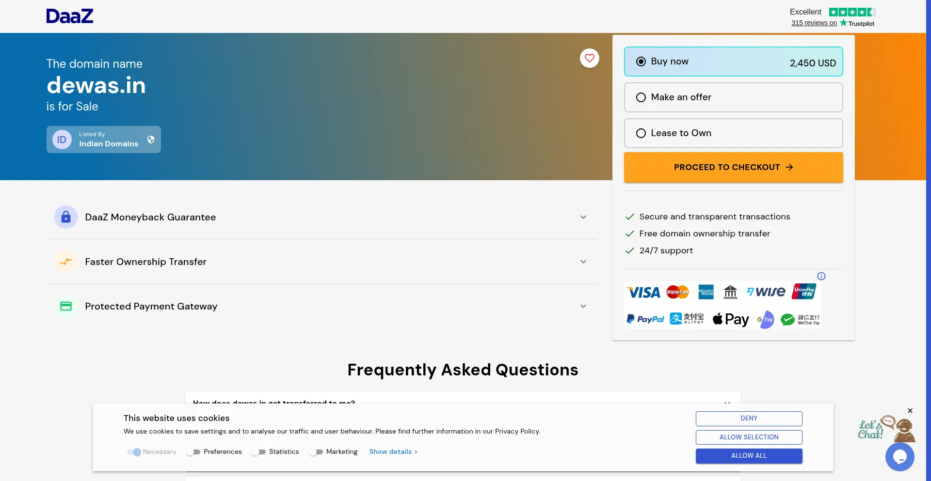Close the Let's Chat popup
The image size is (931, 481).
pos(910,411)
